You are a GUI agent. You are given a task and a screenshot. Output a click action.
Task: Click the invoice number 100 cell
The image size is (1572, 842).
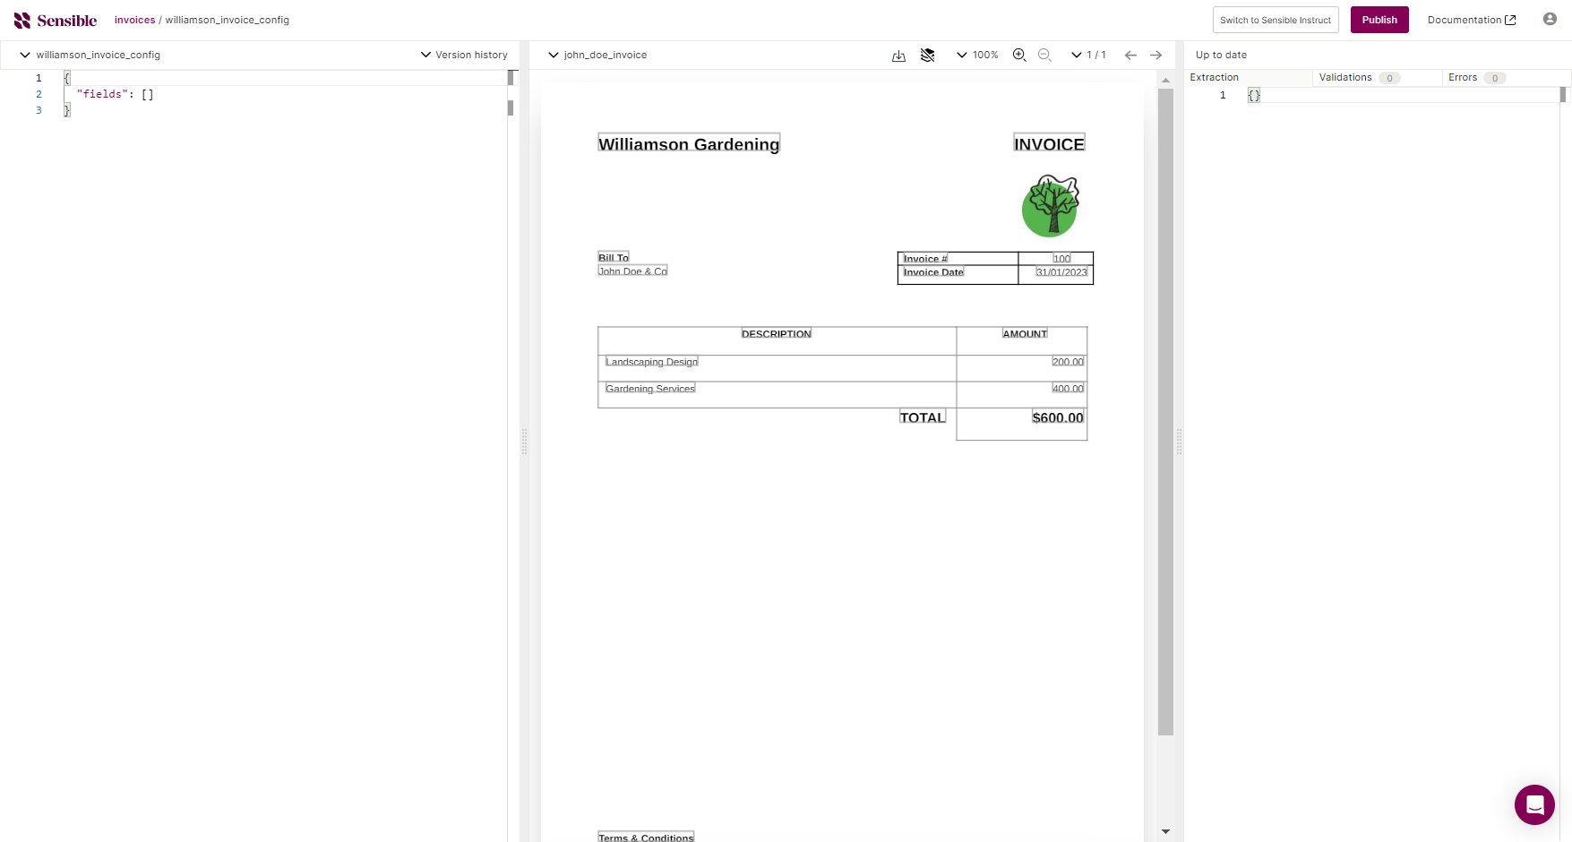tap(1061, 259)
